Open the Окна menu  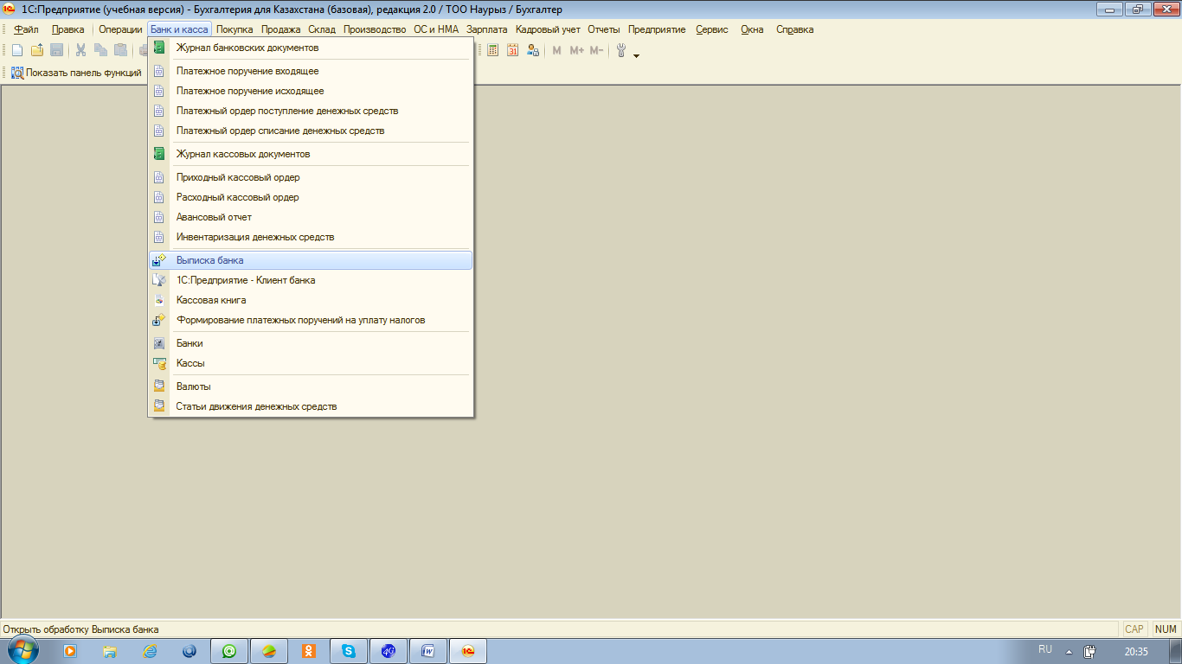pyautogui.click(x=752, y=29)
